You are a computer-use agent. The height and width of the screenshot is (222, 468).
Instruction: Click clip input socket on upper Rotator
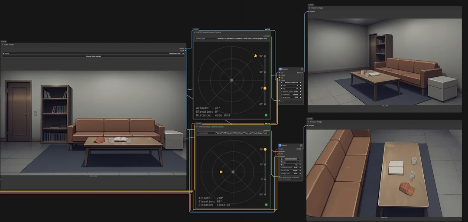pos(279,78)
